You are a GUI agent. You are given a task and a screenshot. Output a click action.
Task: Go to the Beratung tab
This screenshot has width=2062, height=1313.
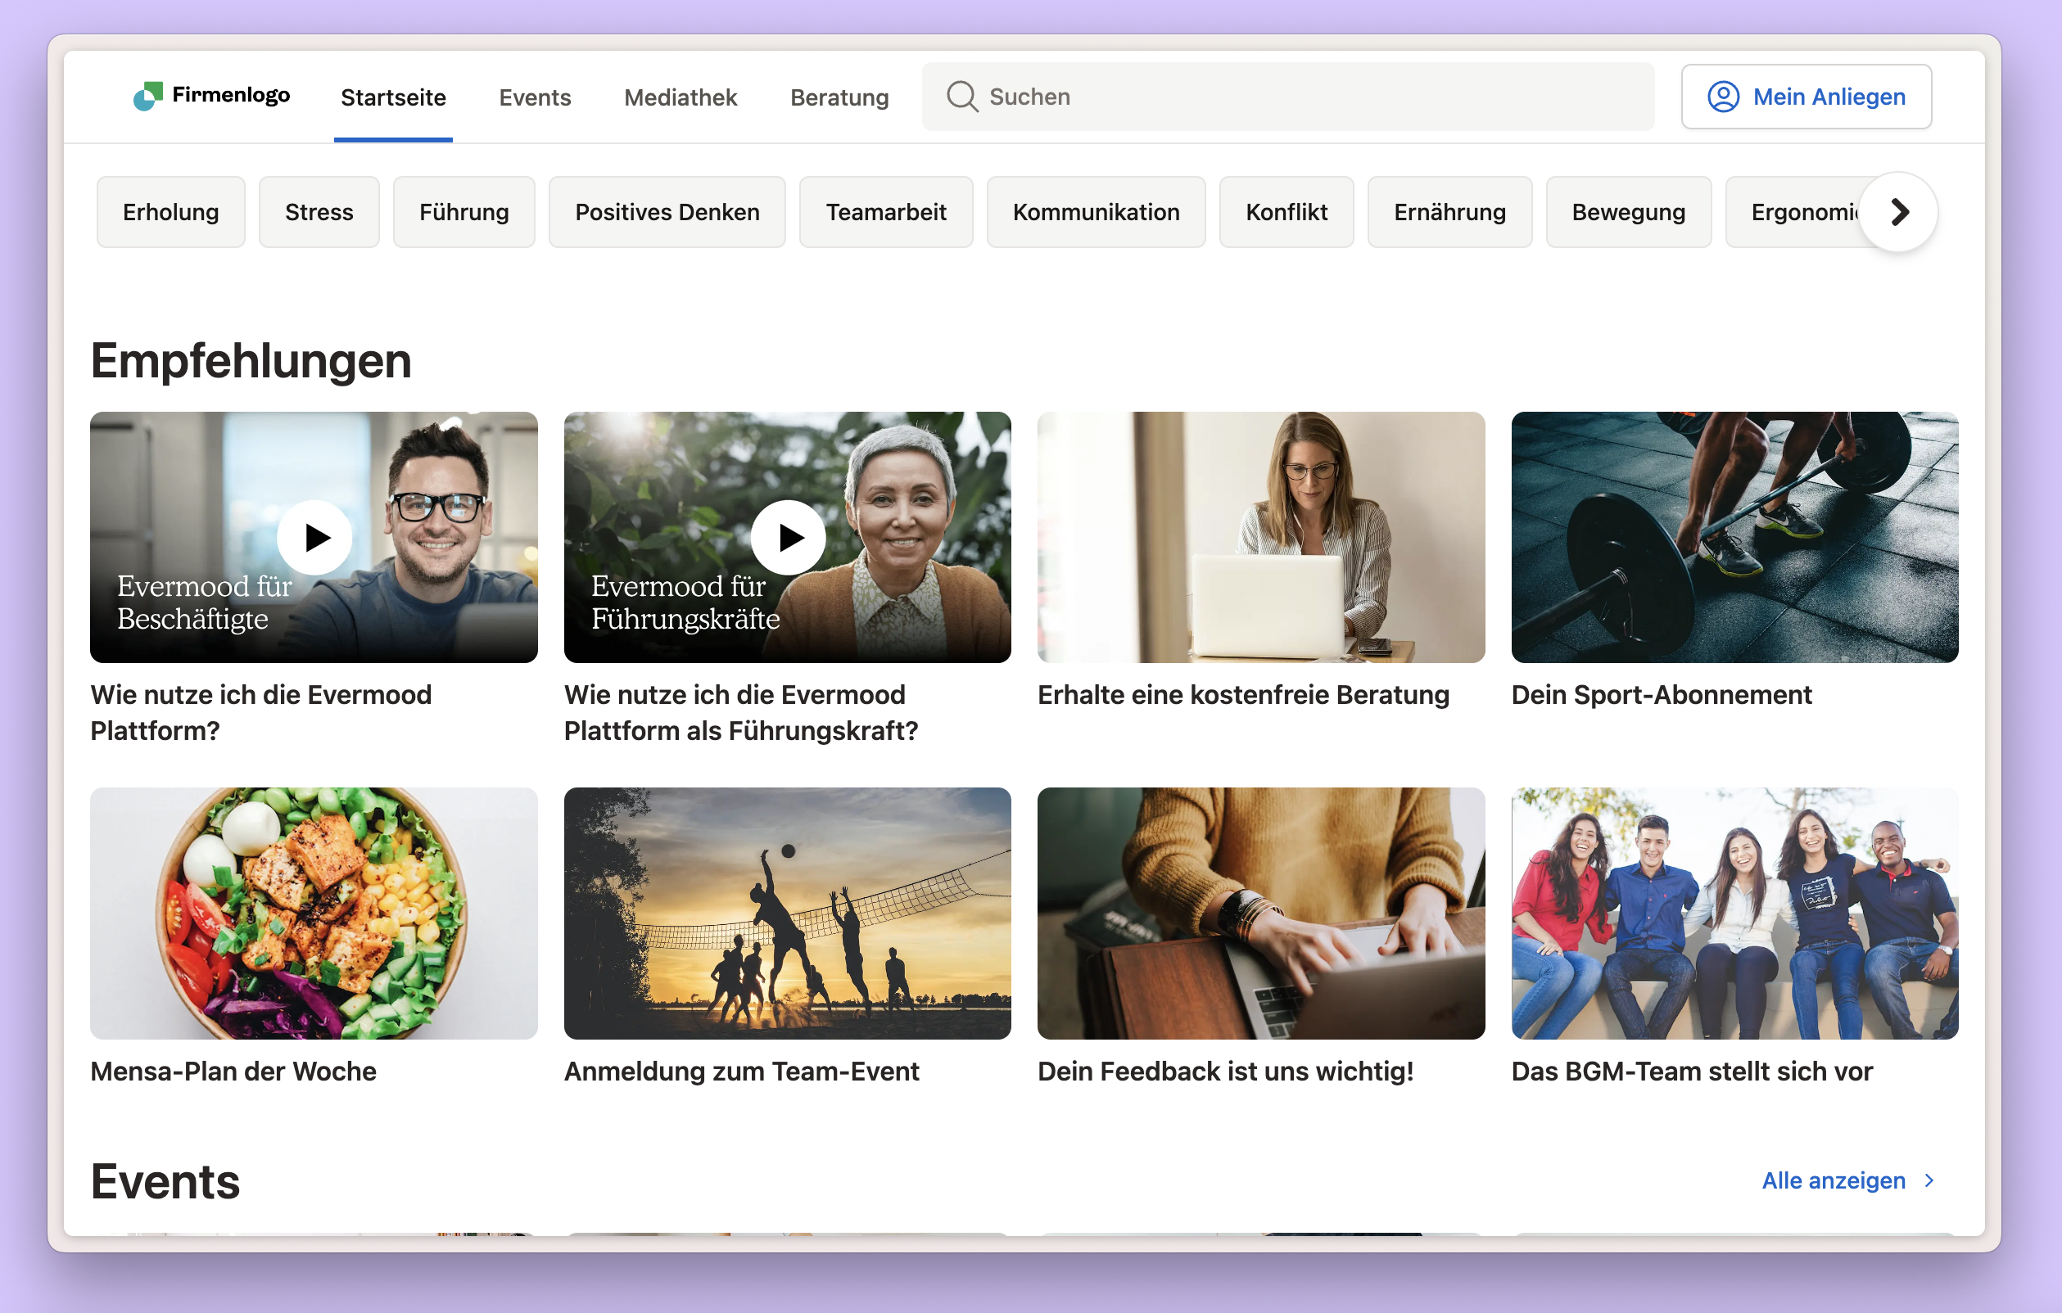[839, 97]
